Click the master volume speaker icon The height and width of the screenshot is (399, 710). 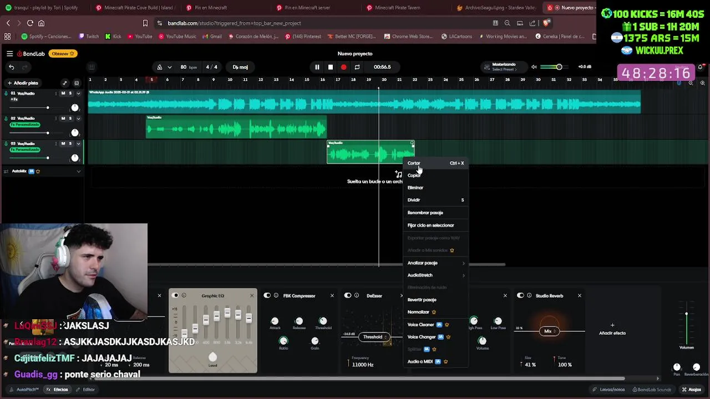(x=534, y=67)
